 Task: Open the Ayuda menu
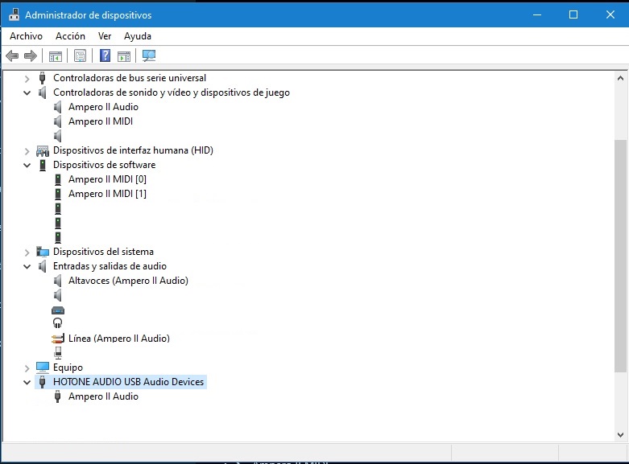click(x=138, y=36)
